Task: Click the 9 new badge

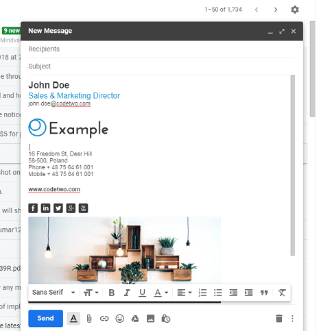Action: click(11, 31)
